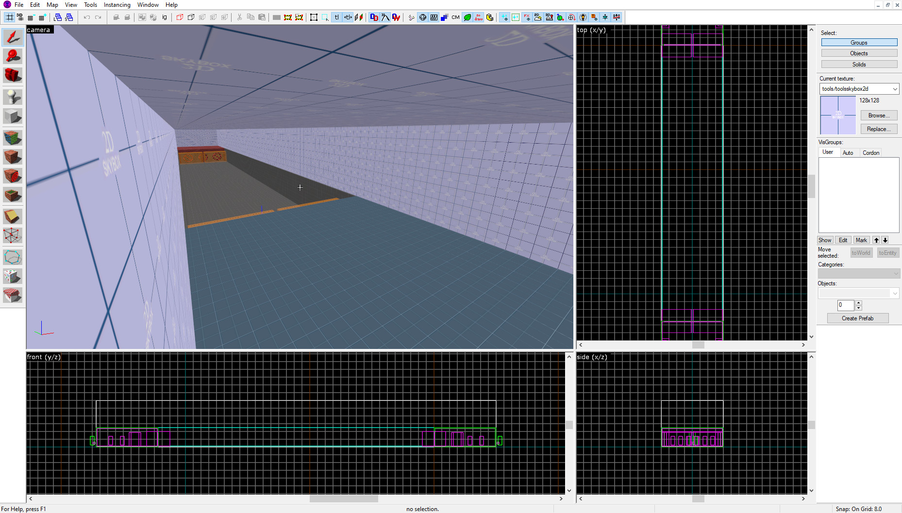Select the Apply Decals tool
902x513 pixels.
click(x=13, y=176)
